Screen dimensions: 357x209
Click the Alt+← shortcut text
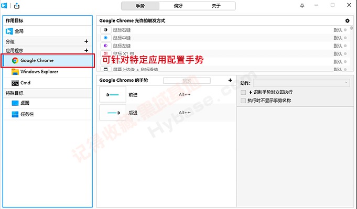[x=185, y=112]
